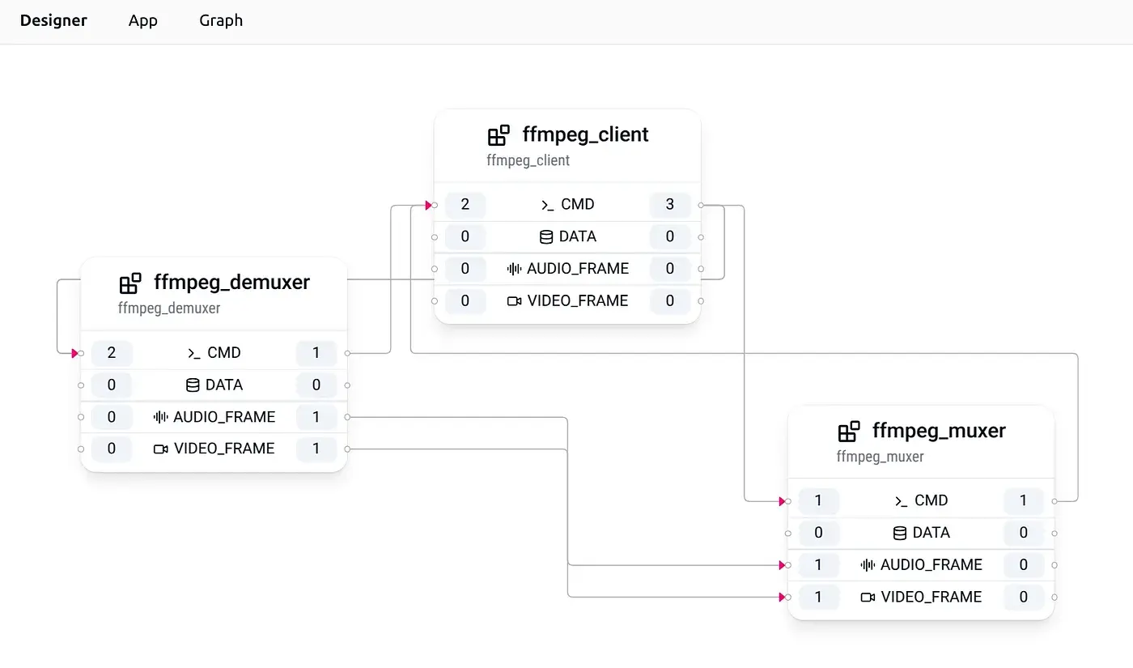Click ffmpeg_client CMD input port handle
This screenshot has height=668, width=1133.
pyautogui.click(x=435, y=205)
